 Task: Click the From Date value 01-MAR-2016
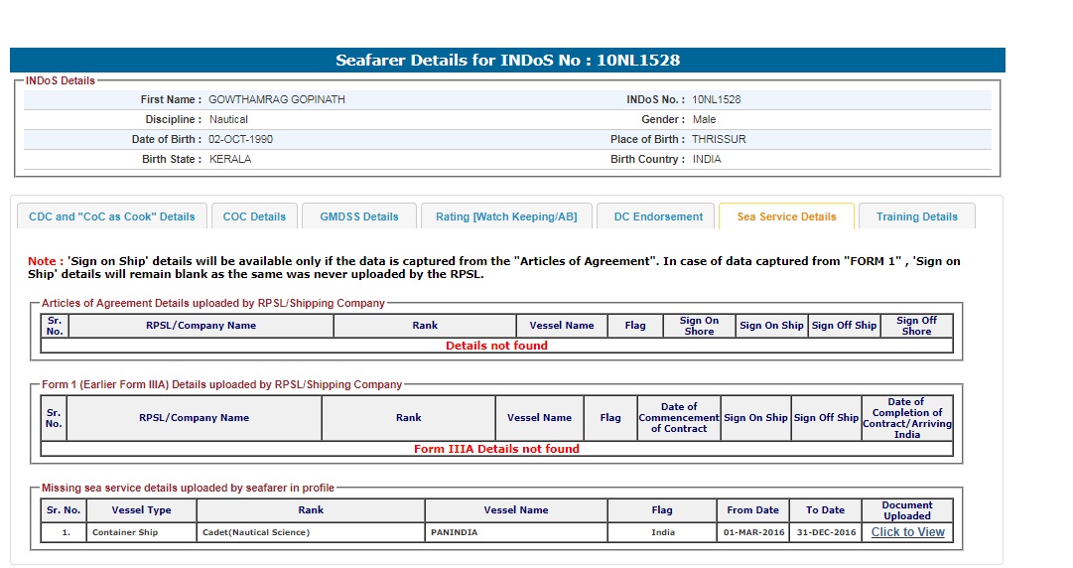pos(752,533)
